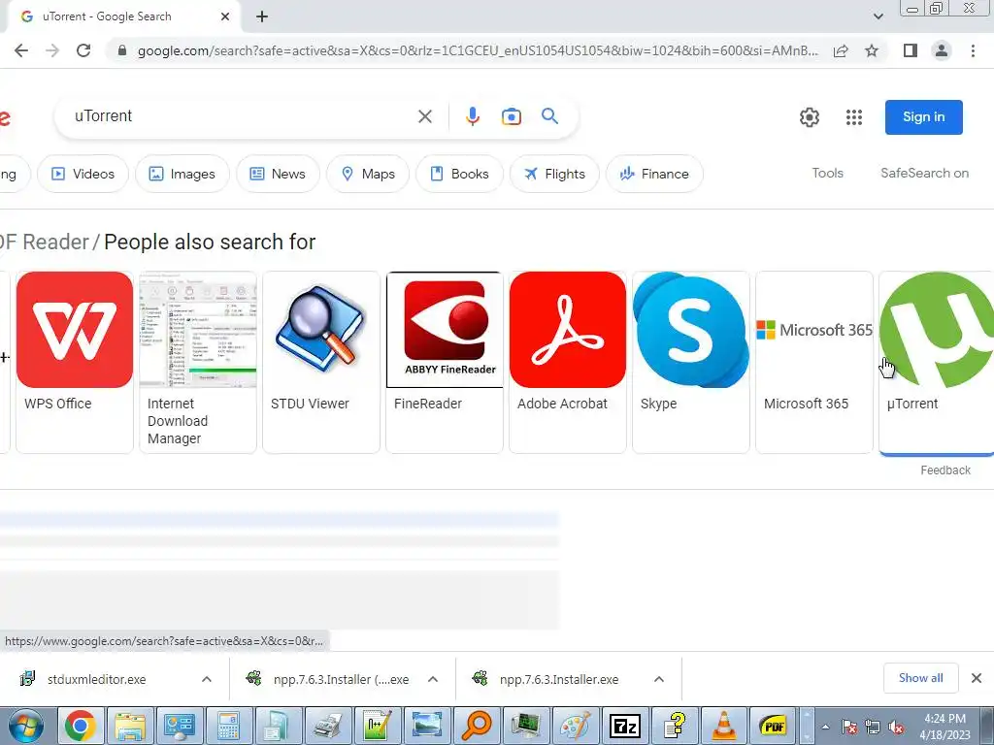Viewport: 994px width, 745px height.
Task: Open Paint palette icon in taskbar
Action: [576, 726]
